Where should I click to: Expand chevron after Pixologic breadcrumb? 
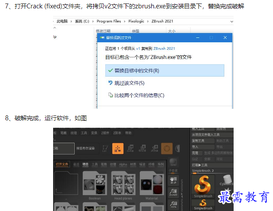pos(148,21)
